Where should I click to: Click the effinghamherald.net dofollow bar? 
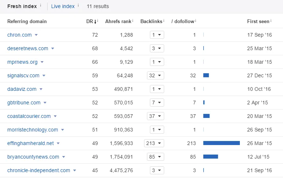pyautogui.click(x=221, y=143)
